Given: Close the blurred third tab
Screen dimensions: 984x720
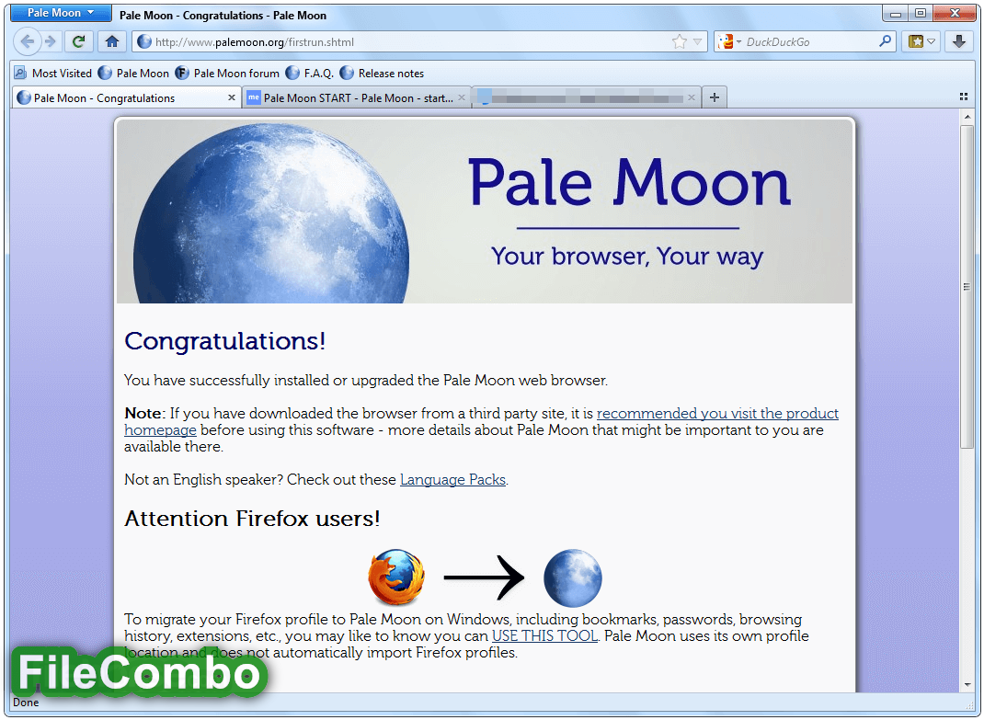Looking at the screenshot, I should [691, 97].
